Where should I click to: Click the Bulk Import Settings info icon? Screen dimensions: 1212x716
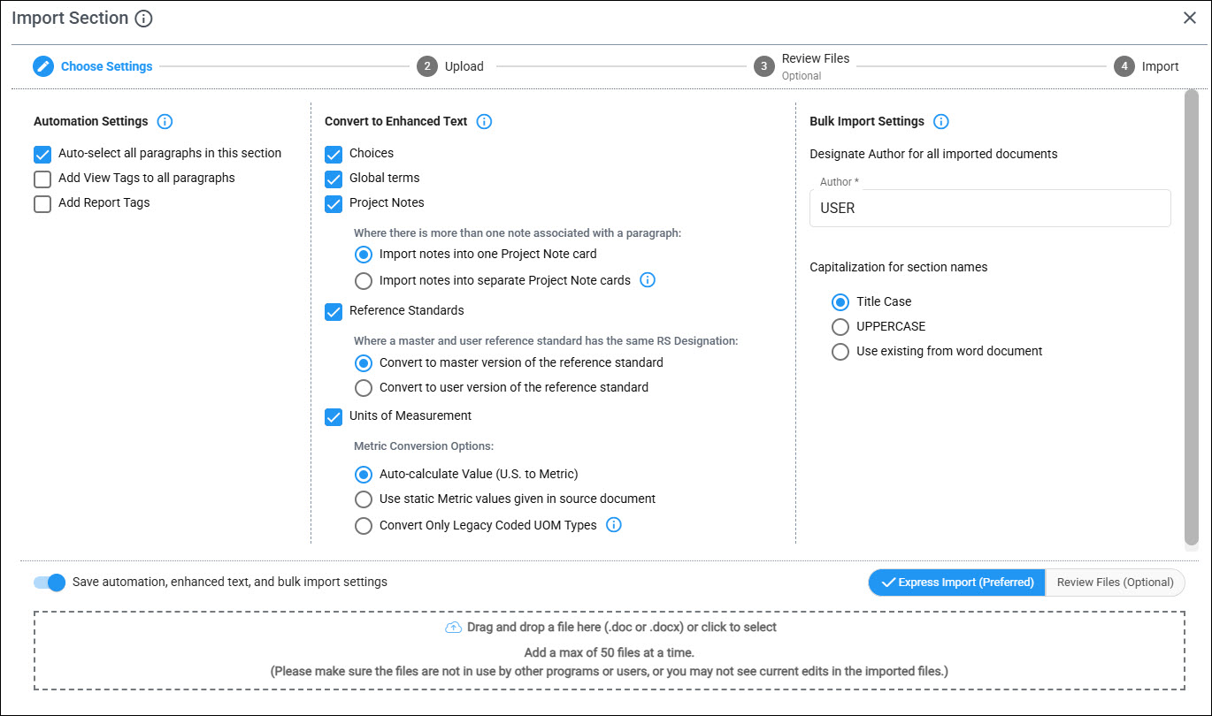tap(941, 121)
